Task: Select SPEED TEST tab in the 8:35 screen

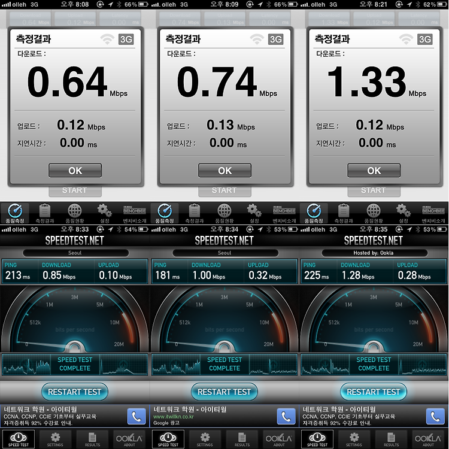Action: [317, 439]
